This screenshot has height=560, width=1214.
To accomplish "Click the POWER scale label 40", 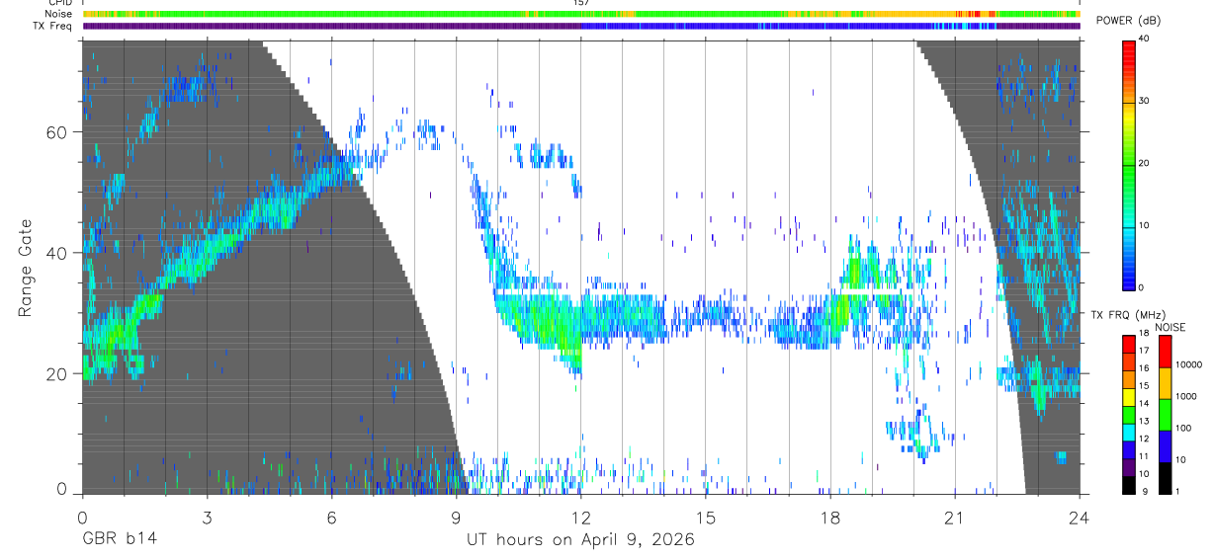I will point(1145,40).
